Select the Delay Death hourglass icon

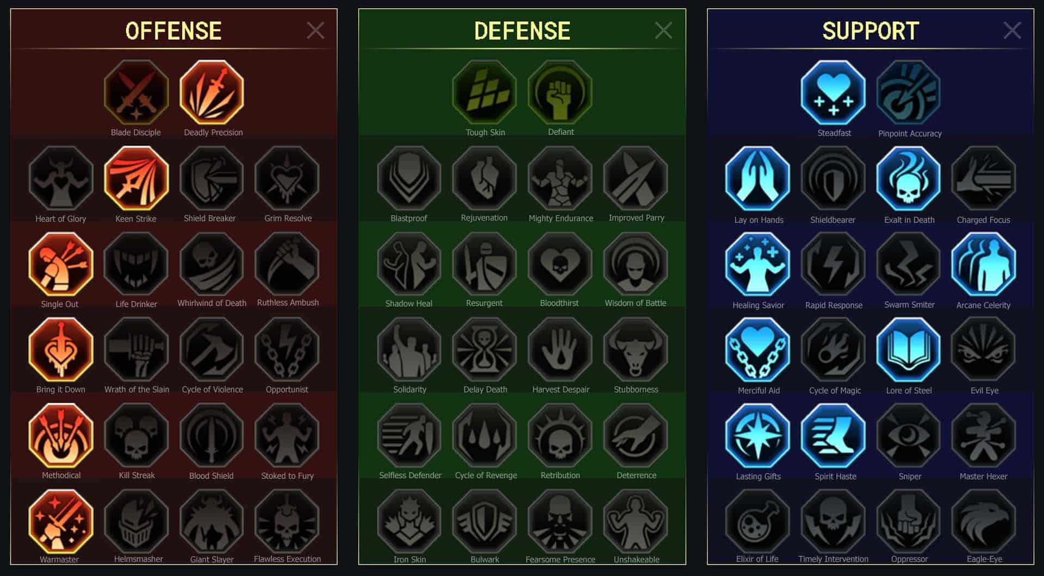point(484,350)
